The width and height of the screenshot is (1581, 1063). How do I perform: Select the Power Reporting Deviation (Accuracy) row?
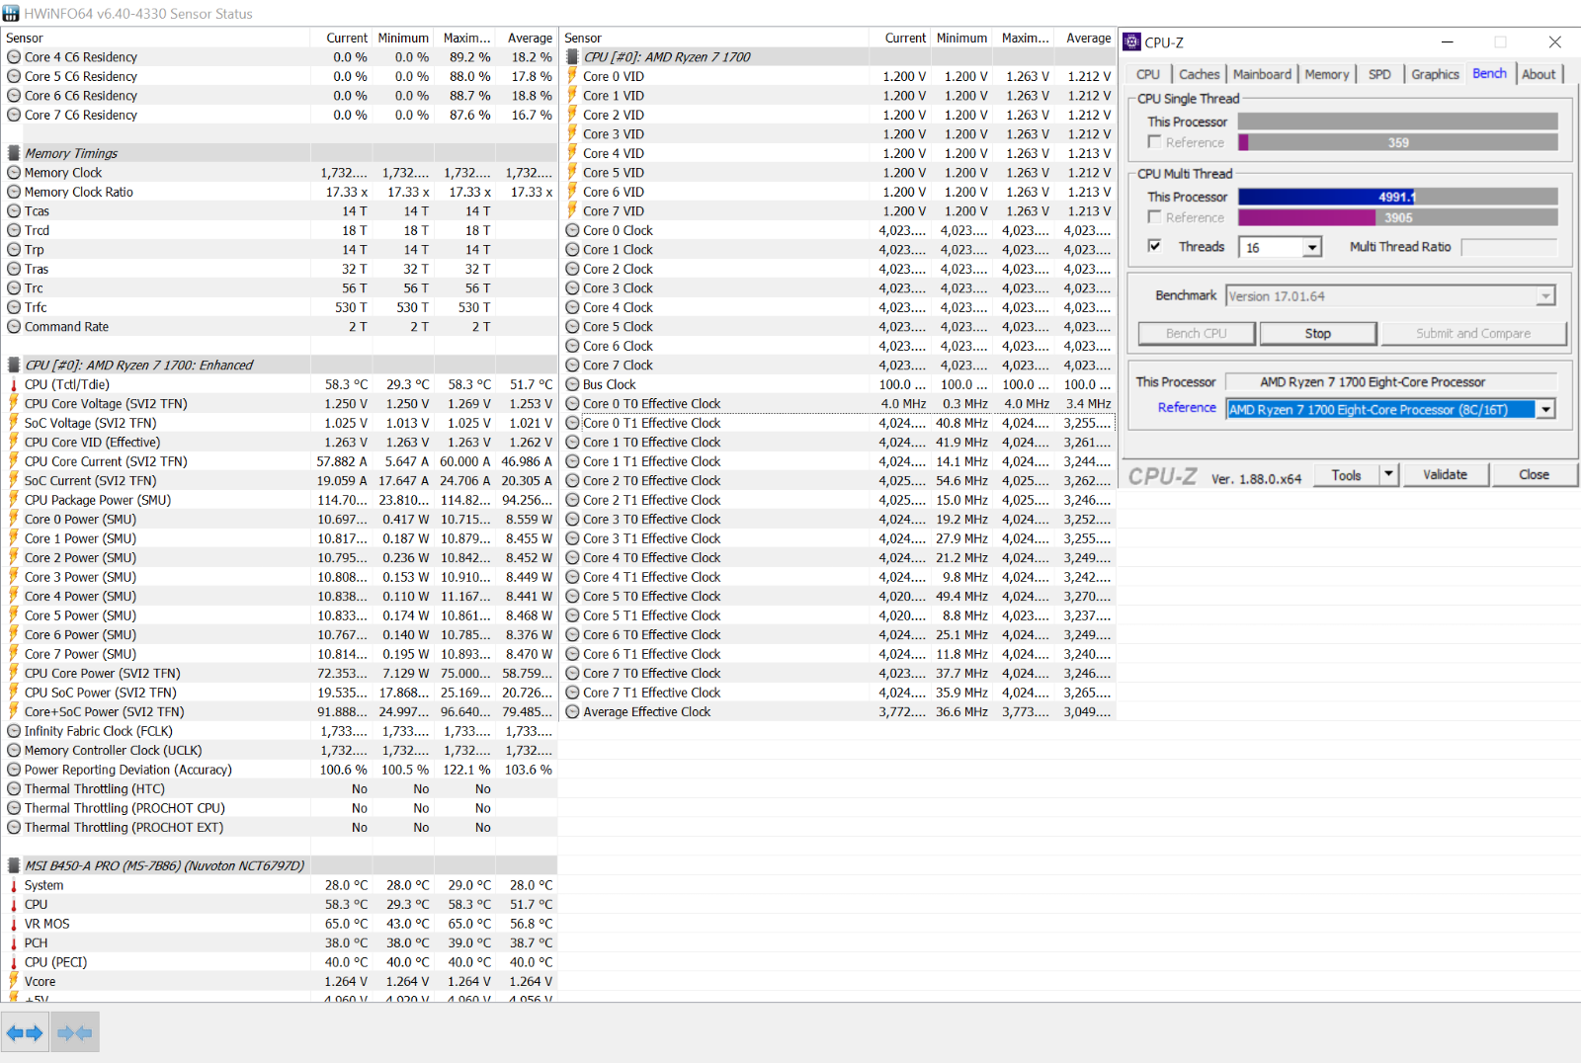tap(280, 770)
